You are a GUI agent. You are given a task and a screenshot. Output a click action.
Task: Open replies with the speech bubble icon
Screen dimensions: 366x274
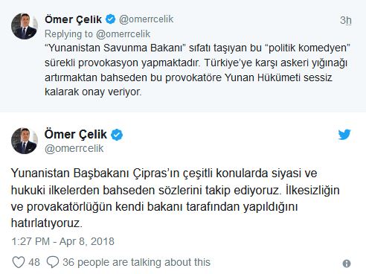[x=53, y=262]
